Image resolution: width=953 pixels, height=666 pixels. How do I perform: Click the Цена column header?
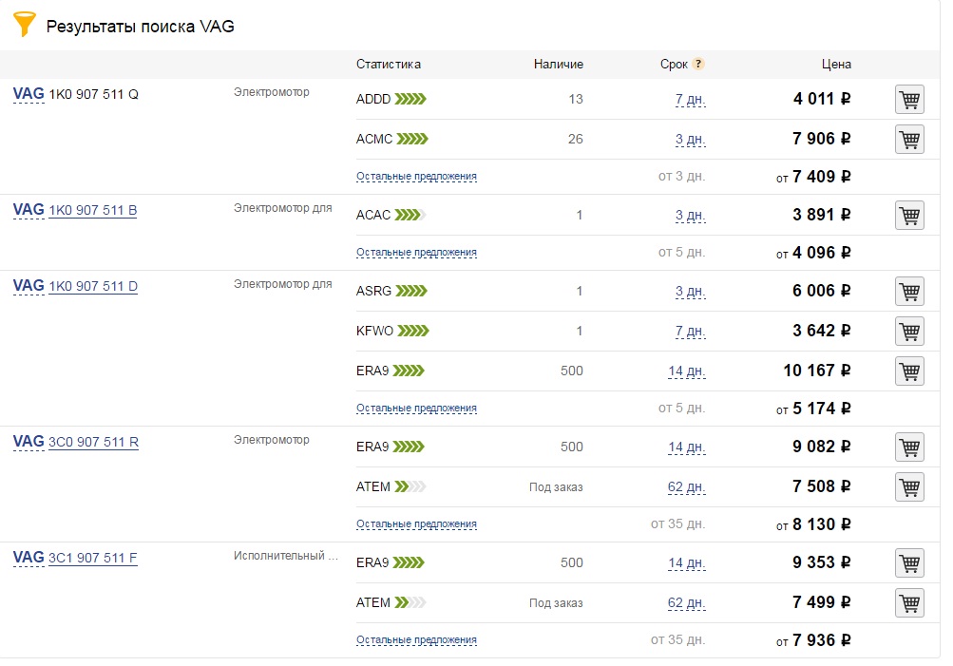836,64
